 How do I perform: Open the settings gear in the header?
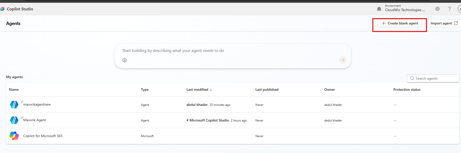click(x=437, y=9)
